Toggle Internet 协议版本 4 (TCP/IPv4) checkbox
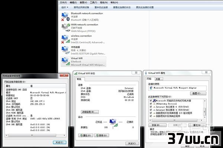 pos(151,110)
